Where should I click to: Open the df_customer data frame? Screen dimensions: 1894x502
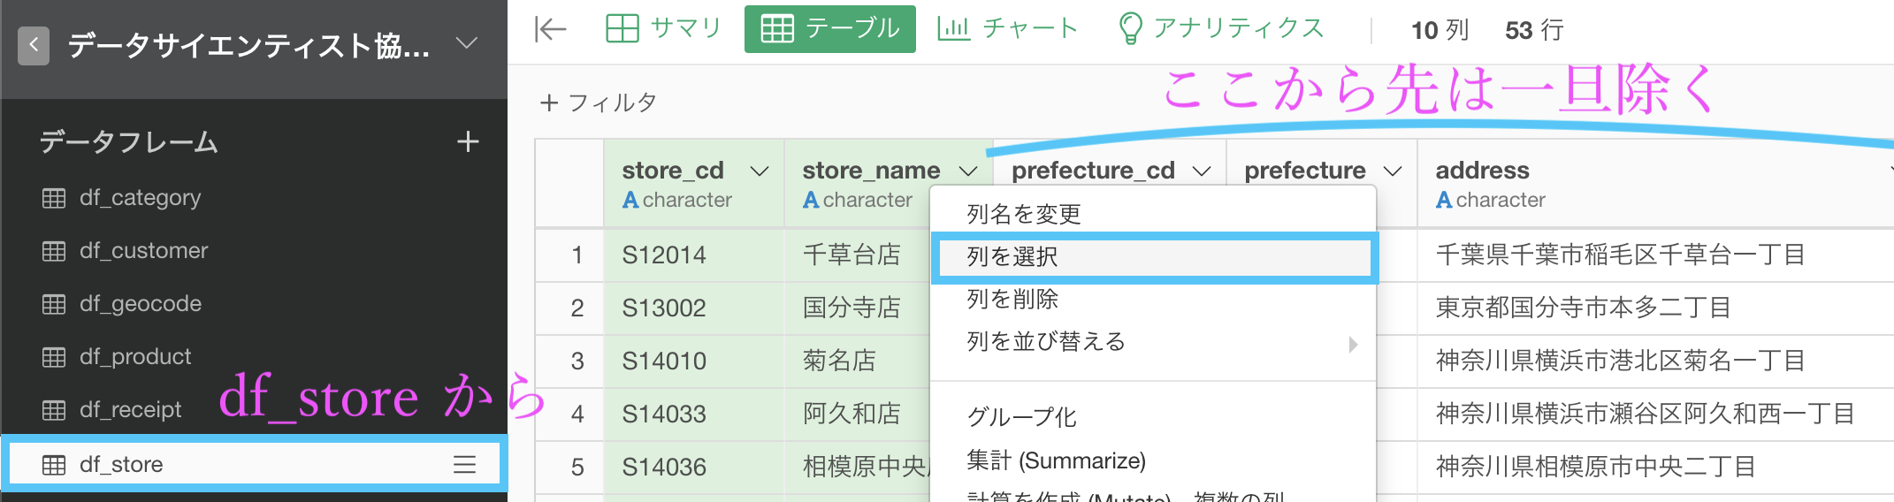pos(143,251)
